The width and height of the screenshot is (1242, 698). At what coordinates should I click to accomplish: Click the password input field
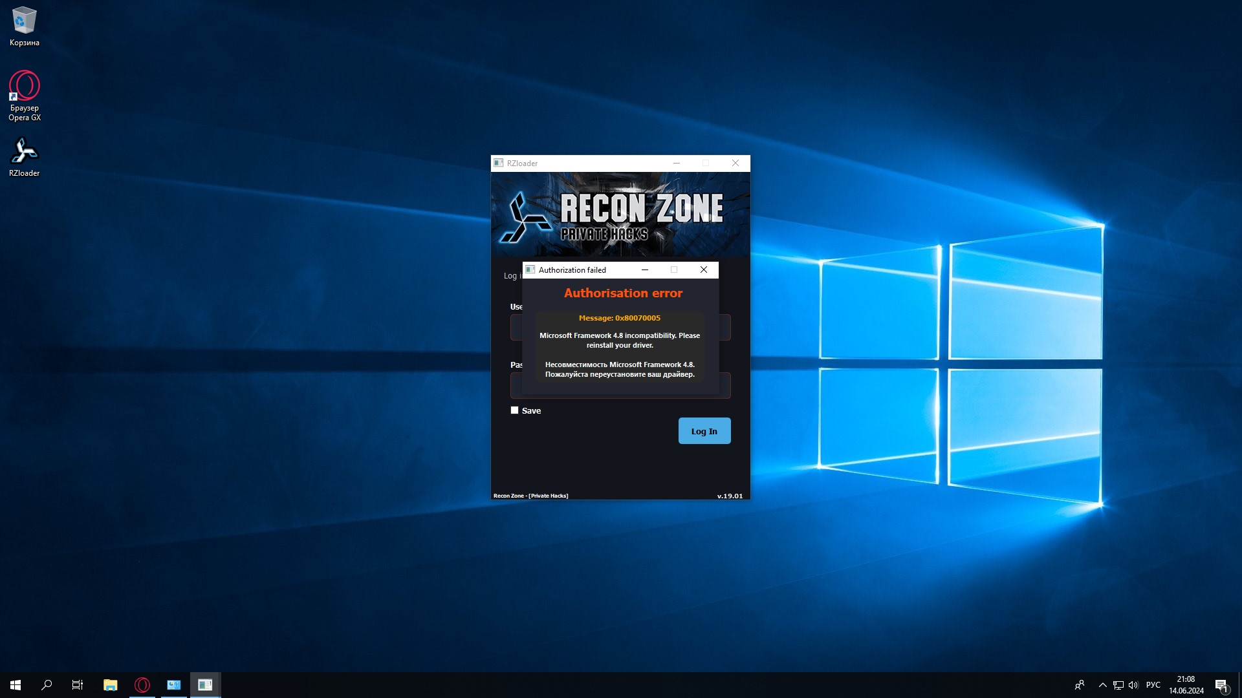[x=724, y=386]
